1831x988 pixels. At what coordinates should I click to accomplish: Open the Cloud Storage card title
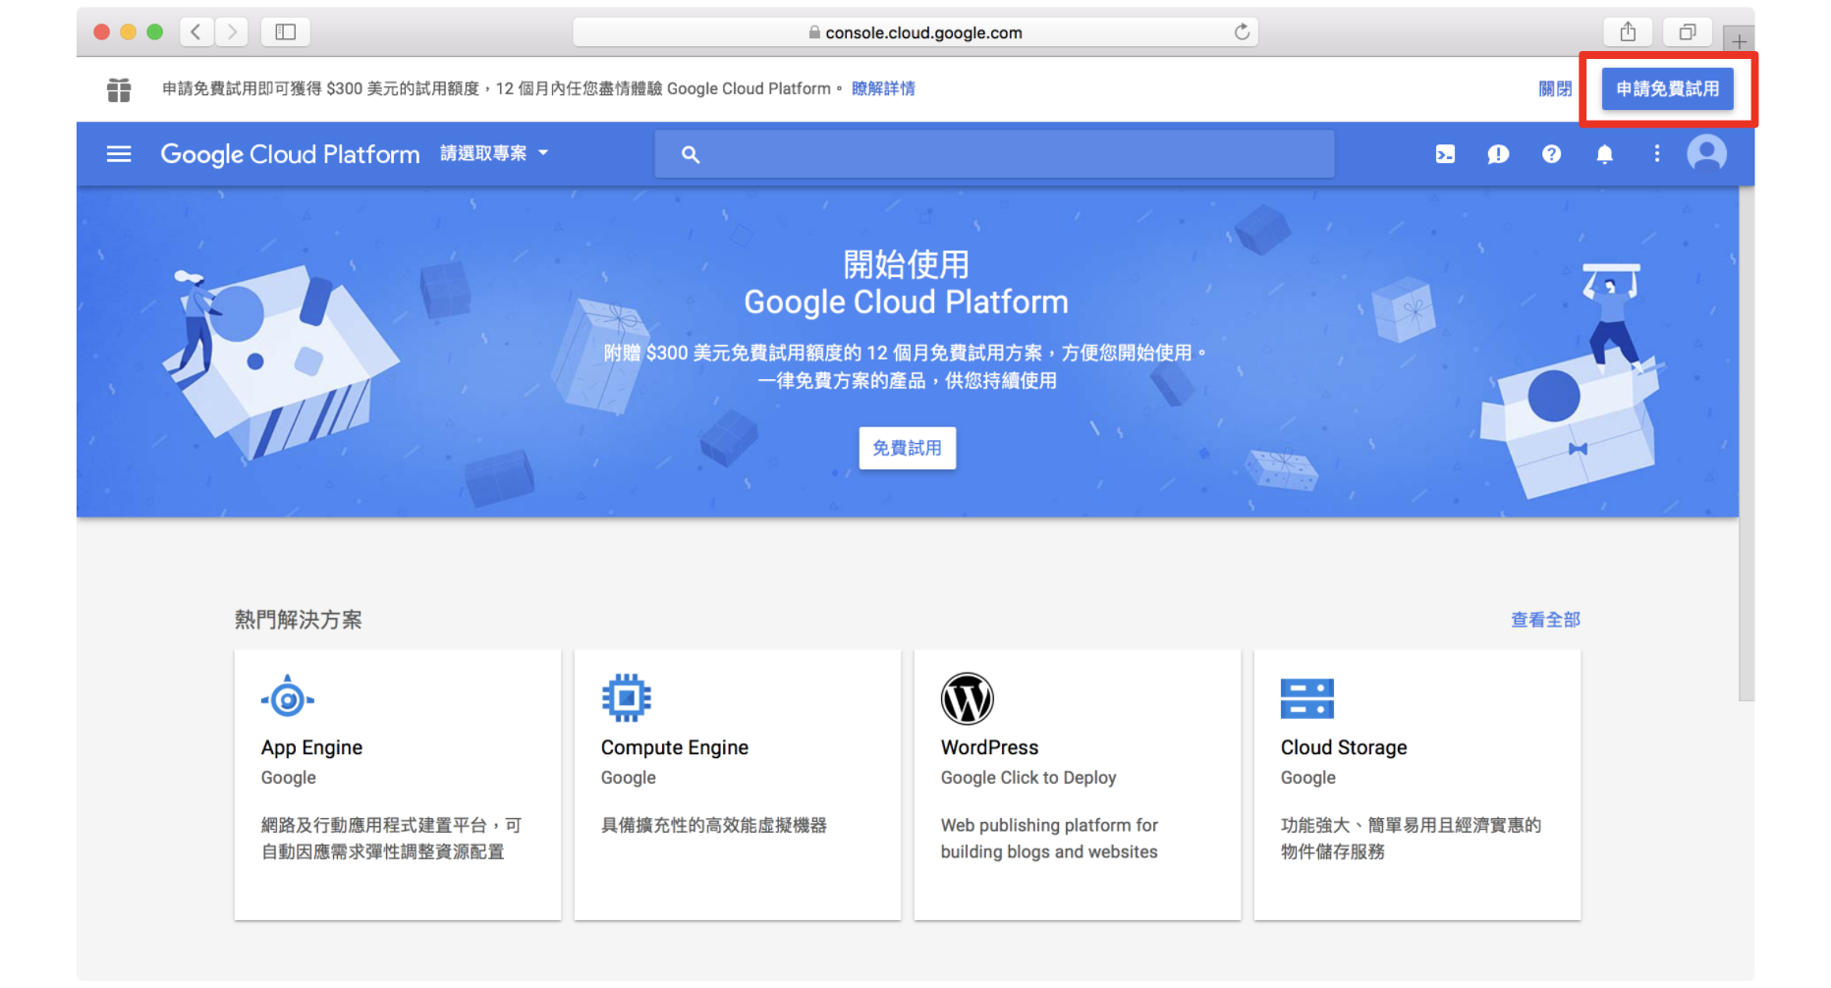click(x=1343, y=747)
